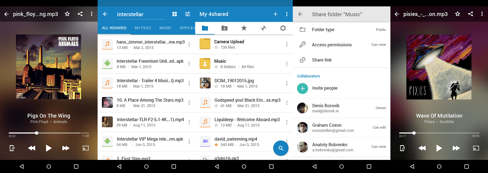Play the Pigs On The Wing track
The height and width of the screenshot is (173, 488).
click(48, 148)
